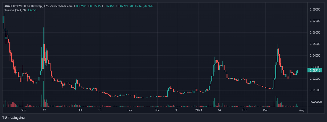The width and height of the screenshot is (327, 122).
Task: Click the Mar label on time axis
Action: pyautogui.click(x=266, y=110)
